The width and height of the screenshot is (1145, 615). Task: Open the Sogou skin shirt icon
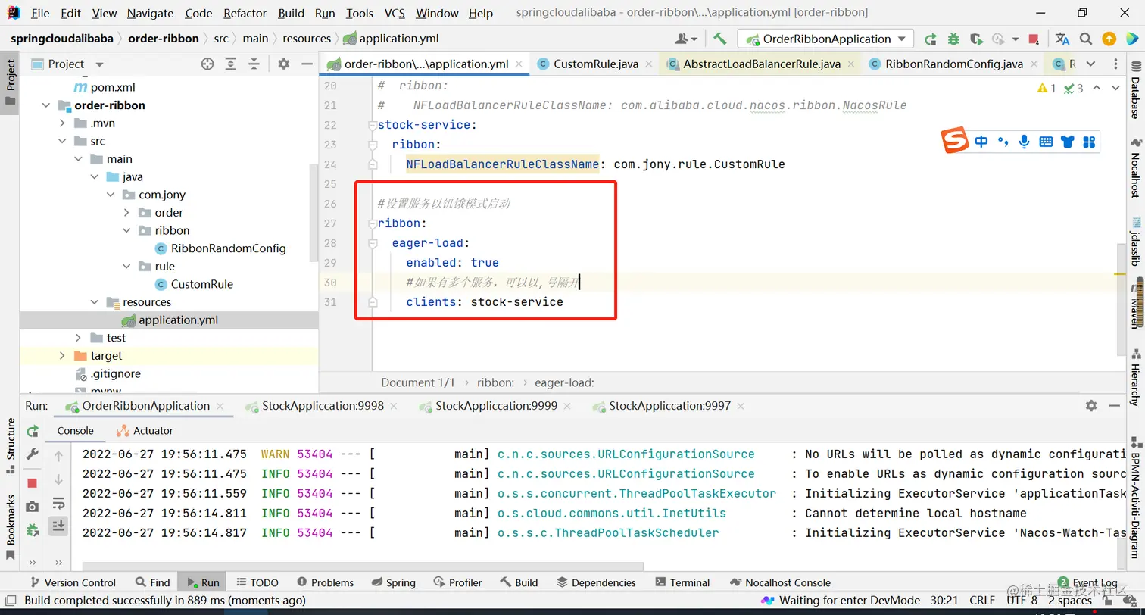[x=1068, y=142]
